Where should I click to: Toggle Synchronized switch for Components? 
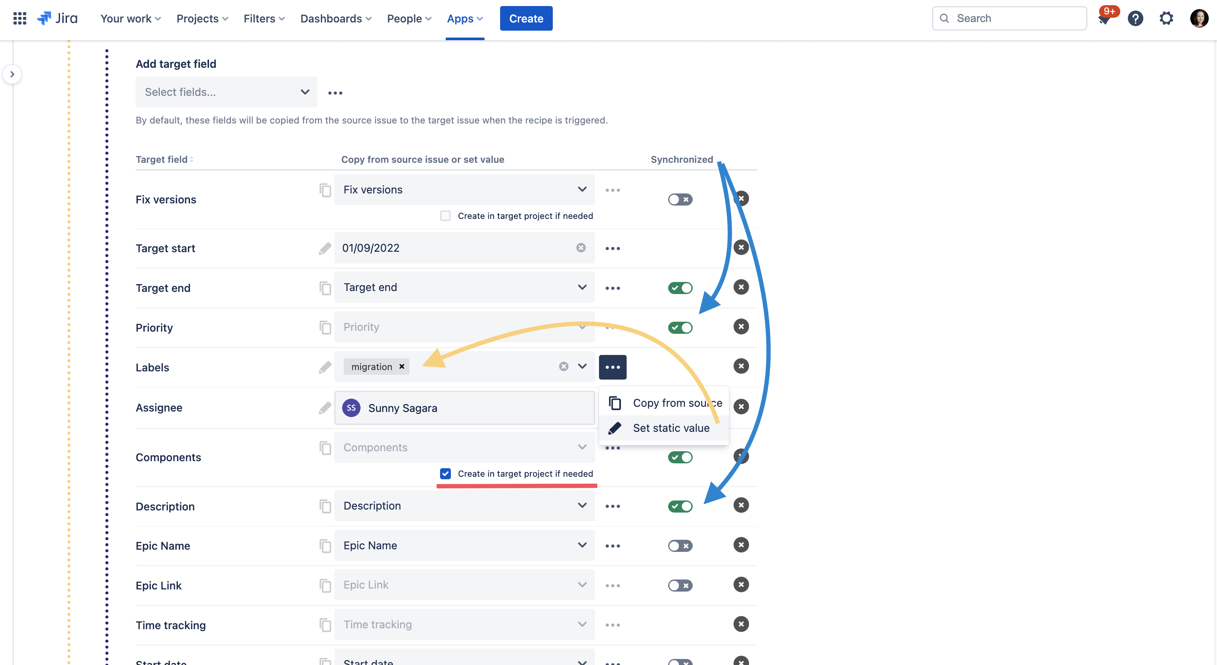pyautogui.click(x=680, y=457)
